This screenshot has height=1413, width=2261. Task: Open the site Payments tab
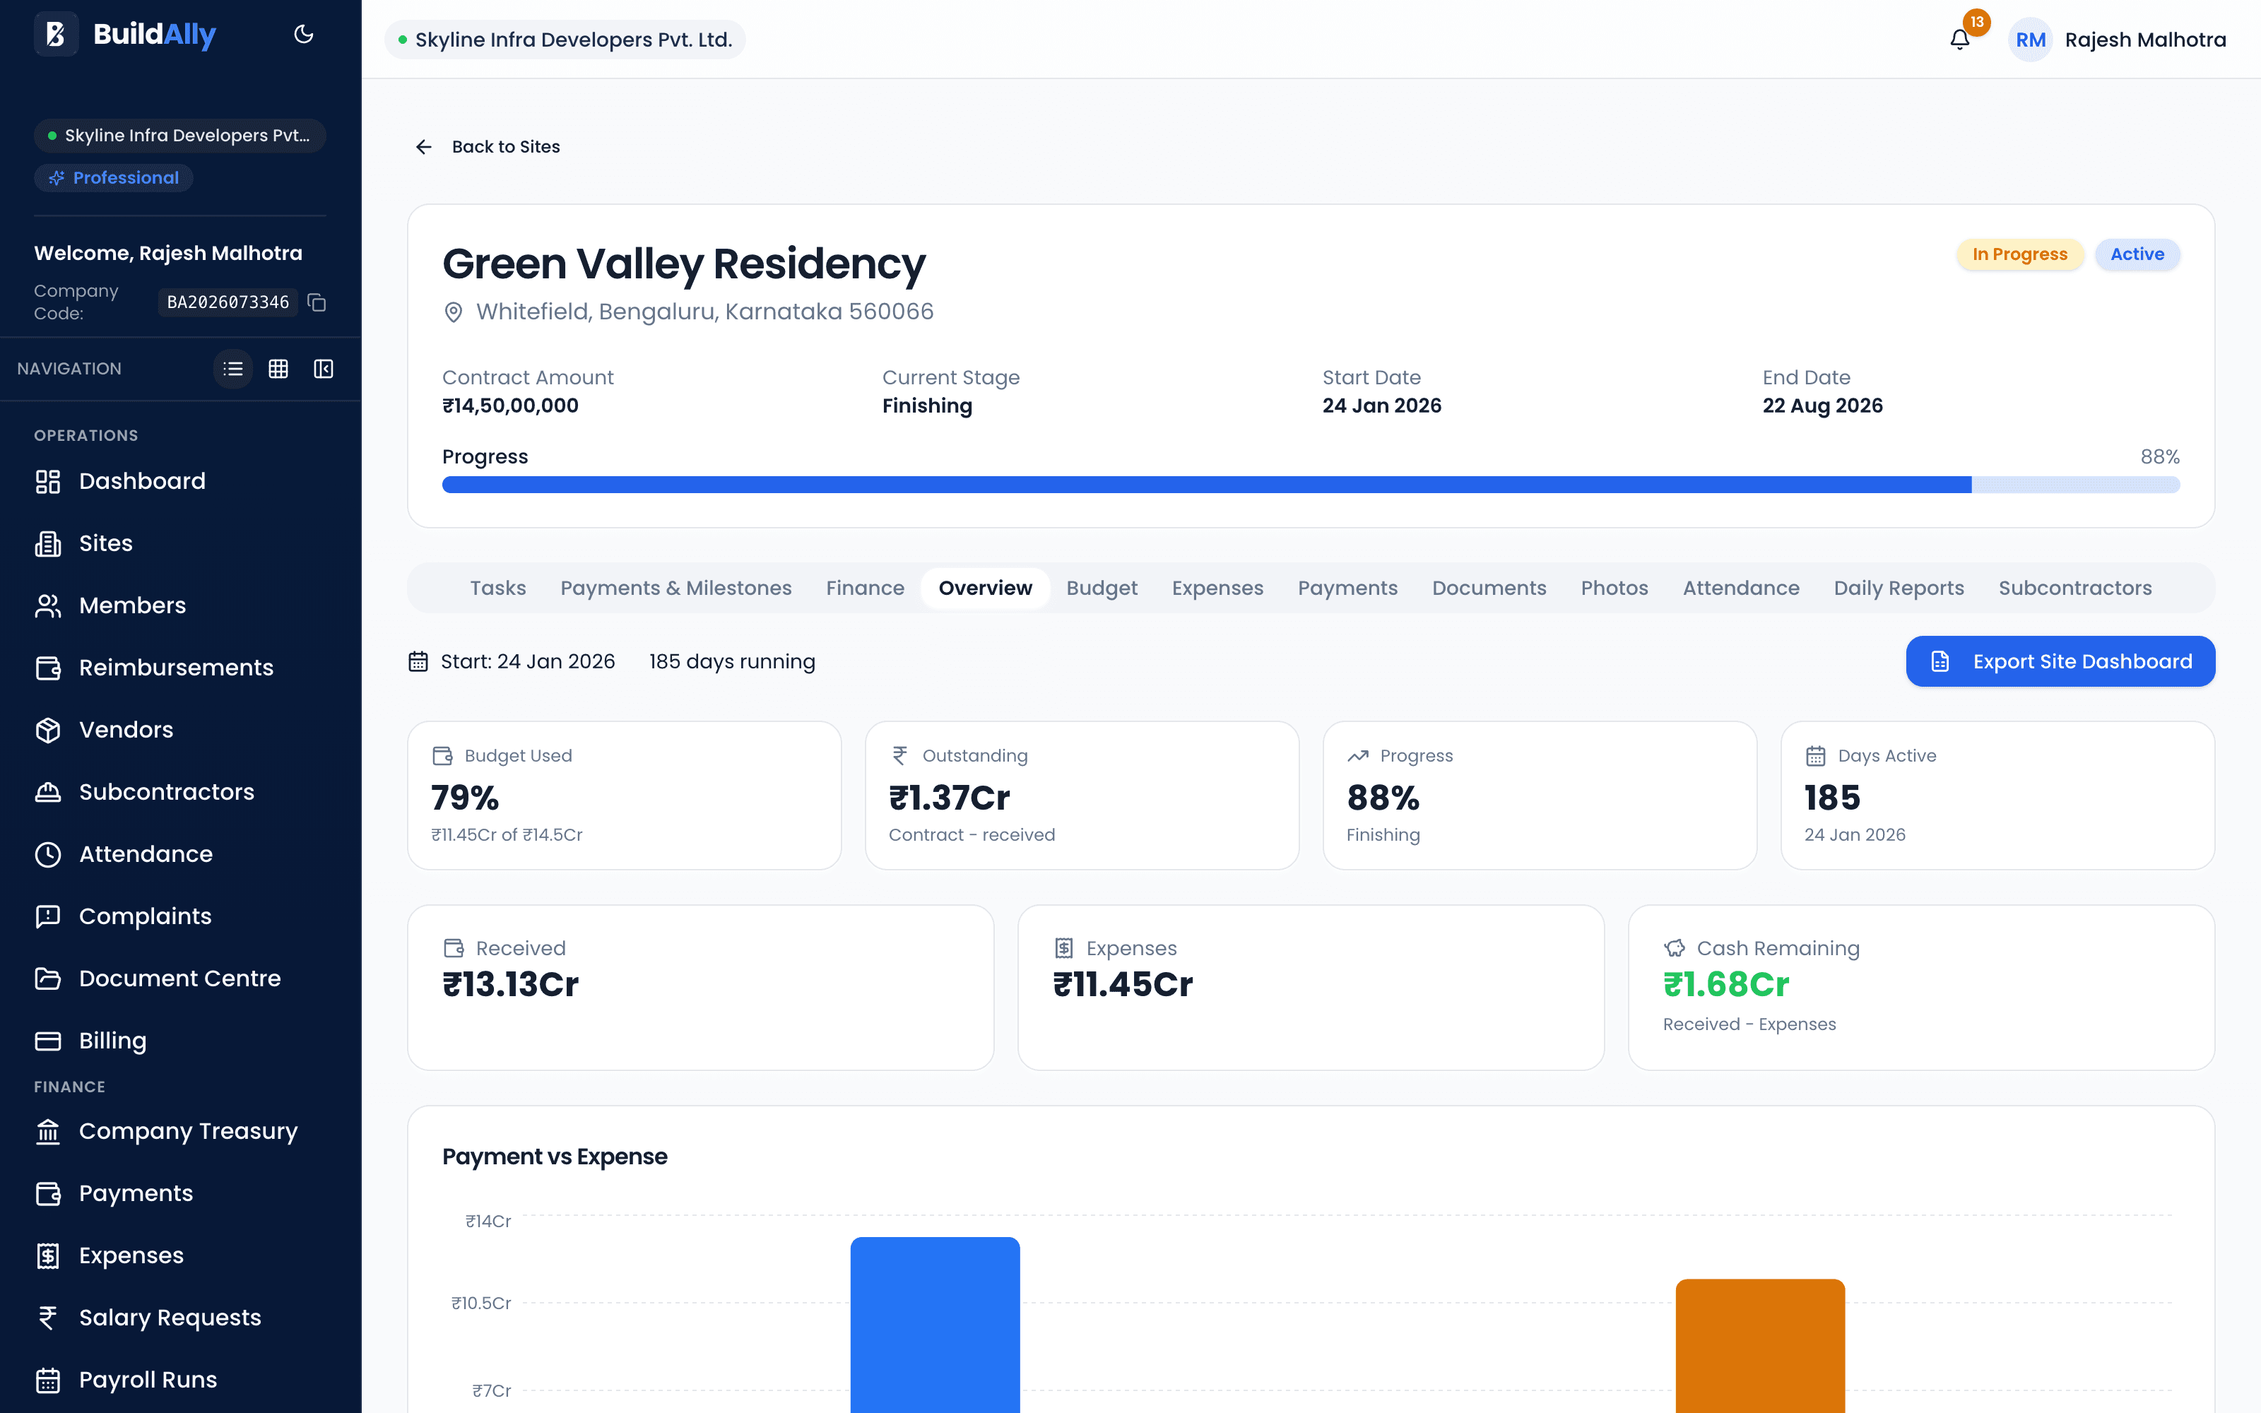tap(1347, 588)
